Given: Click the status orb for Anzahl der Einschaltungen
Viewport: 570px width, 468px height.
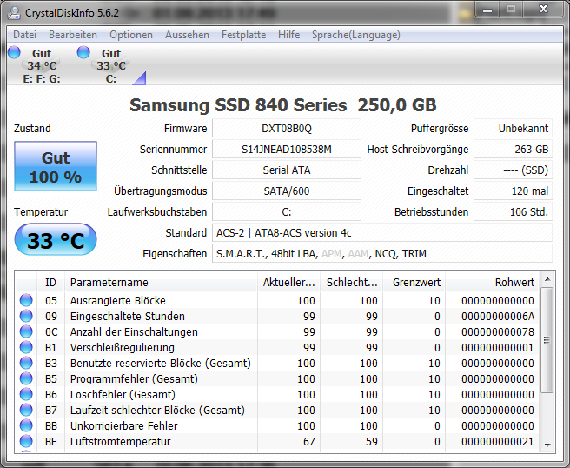Looking at the screenshot, I should pos(26,332).
